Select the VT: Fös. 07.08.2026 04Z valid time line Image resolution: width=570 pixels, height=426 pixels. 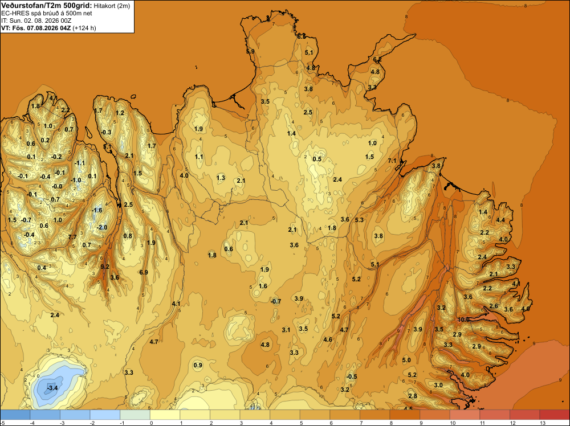(x=48, y=28)
